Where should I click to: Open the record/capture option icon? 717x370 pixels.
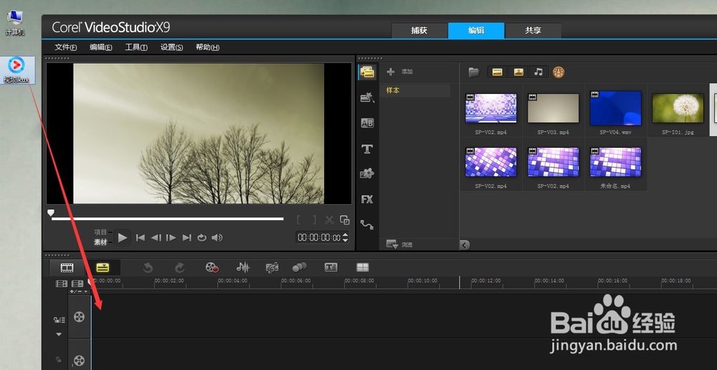212,267
